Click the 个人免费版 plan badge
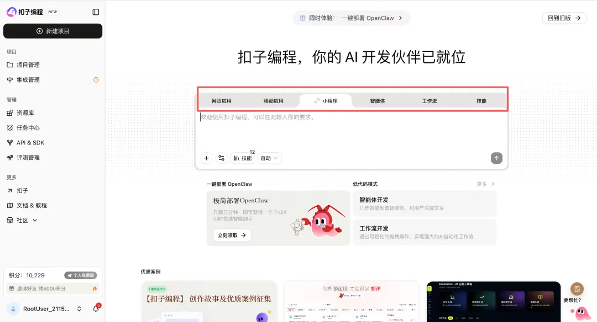Image resolution: width=597 pixels, height=322 pixels. (80, 275)
